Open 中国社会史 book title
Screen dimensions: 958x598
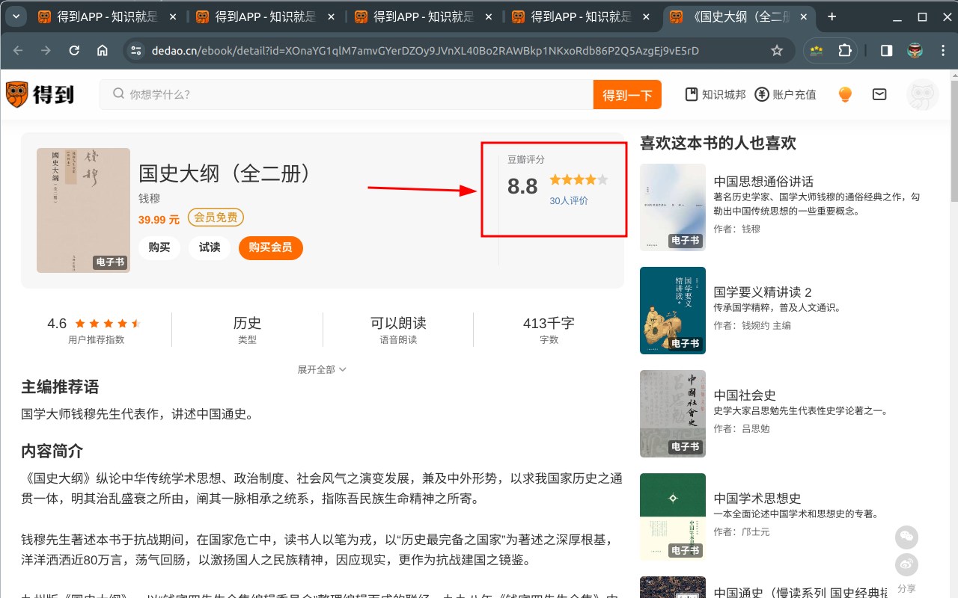[745, 395]
